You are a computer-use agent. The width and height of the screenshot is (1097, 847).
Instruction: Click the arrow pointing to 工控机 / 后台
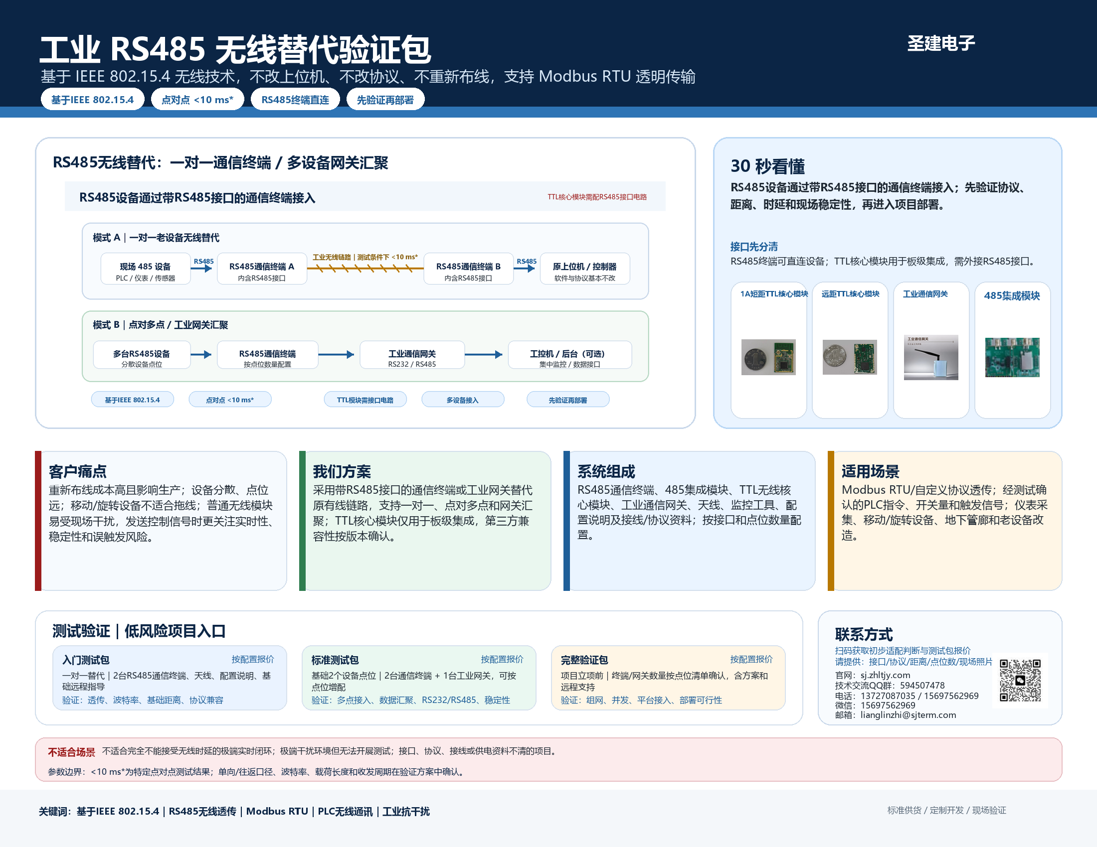(x=484, y=355)
